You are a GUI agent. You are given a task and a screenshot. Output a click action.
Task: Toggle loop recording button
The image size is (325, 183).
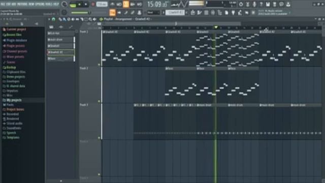[x=139, y=4]
